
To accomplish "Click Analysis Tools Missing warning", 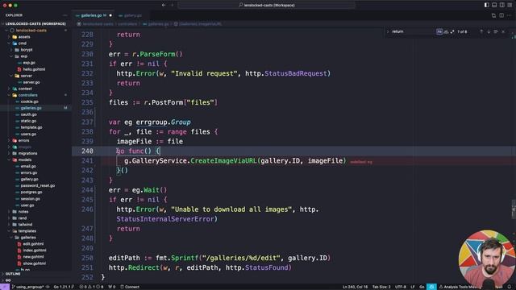I will [460, 287].
